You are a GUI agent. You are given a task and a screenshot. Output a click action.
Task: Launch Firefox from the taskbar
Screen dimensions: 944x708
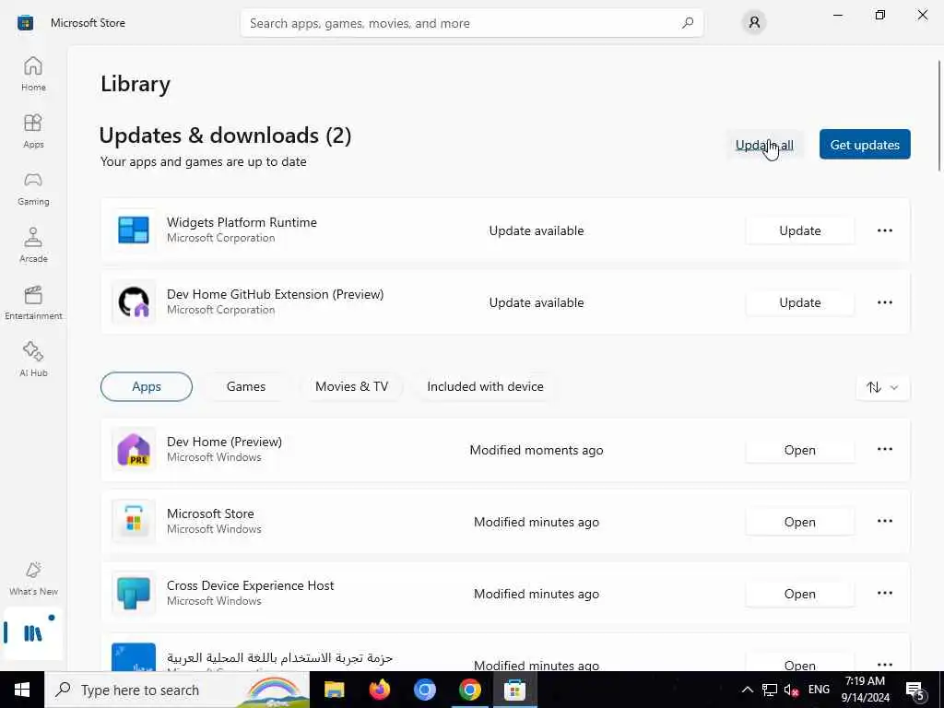379,690
